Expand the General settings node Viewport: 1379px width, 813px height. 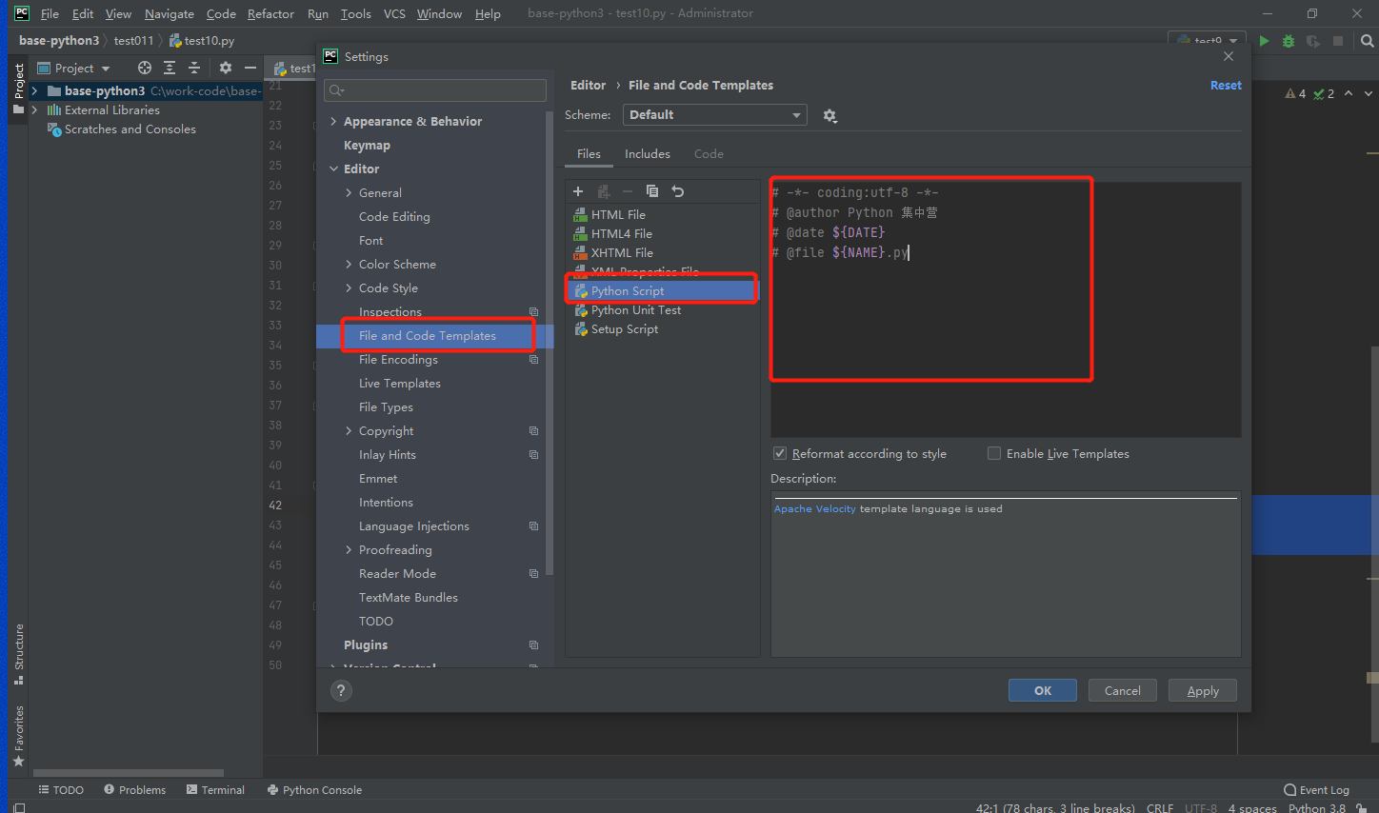click(x=349, y=193)
